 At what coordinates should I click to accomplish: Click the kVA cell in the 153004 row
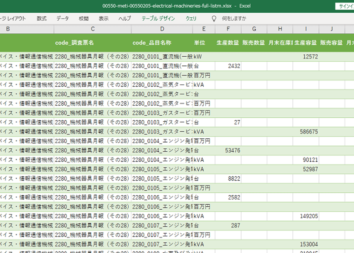coord(204,244)
